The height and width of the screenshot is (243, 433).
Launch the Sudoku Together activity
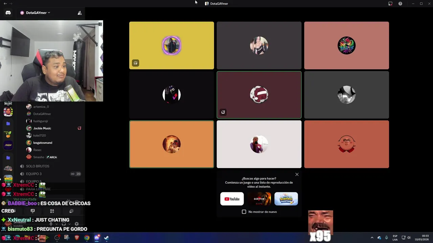[x=286, y=199]
